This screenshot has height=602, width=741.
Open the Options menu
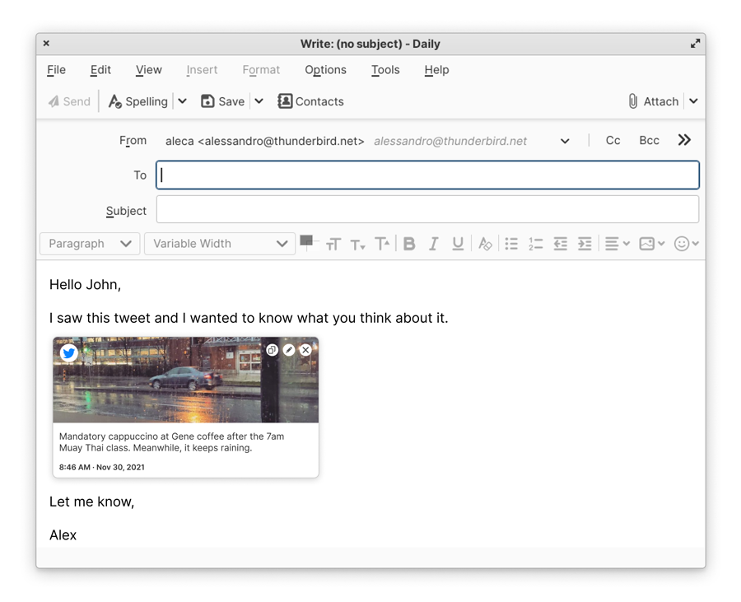(x=325, y=70)
